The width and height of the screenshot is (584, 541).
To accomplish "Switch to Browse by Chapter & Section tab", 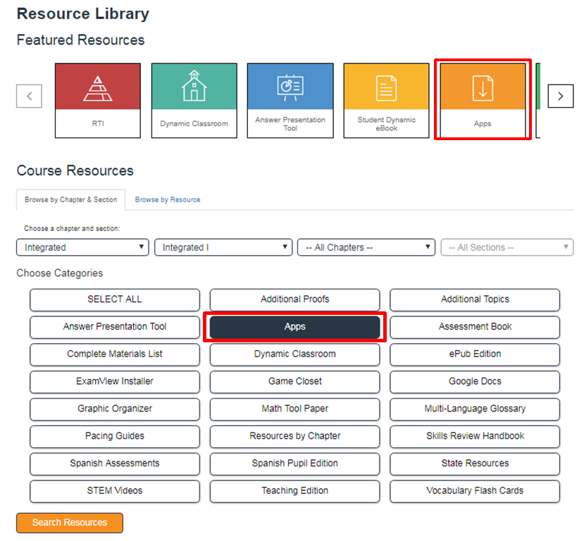I will pyautogui.click(x=70, y=199).
